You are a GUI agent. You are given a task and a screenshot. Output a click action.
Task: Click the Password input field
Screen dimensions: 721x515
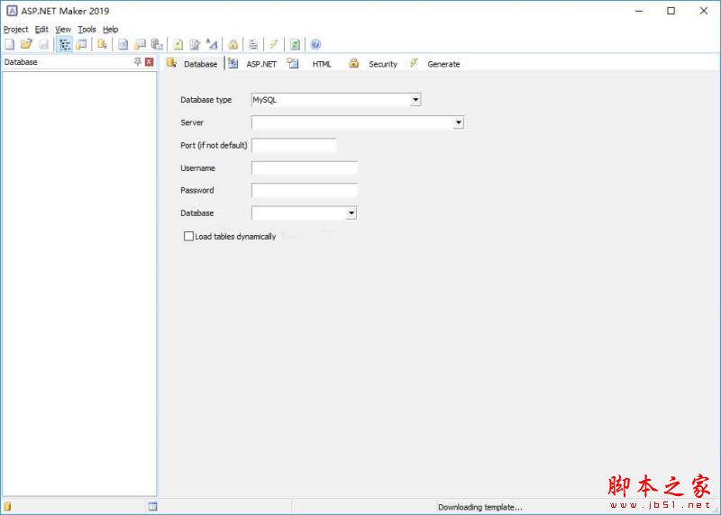(x=305, y=190)
